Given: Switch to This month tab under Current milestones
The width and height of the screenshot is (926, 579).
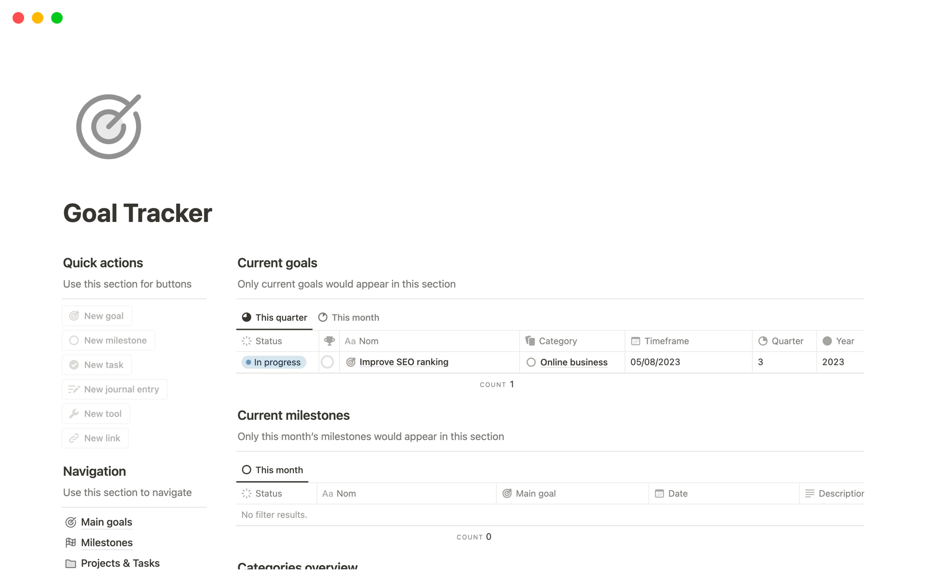Looking at the screenshot, I should 273,469.
